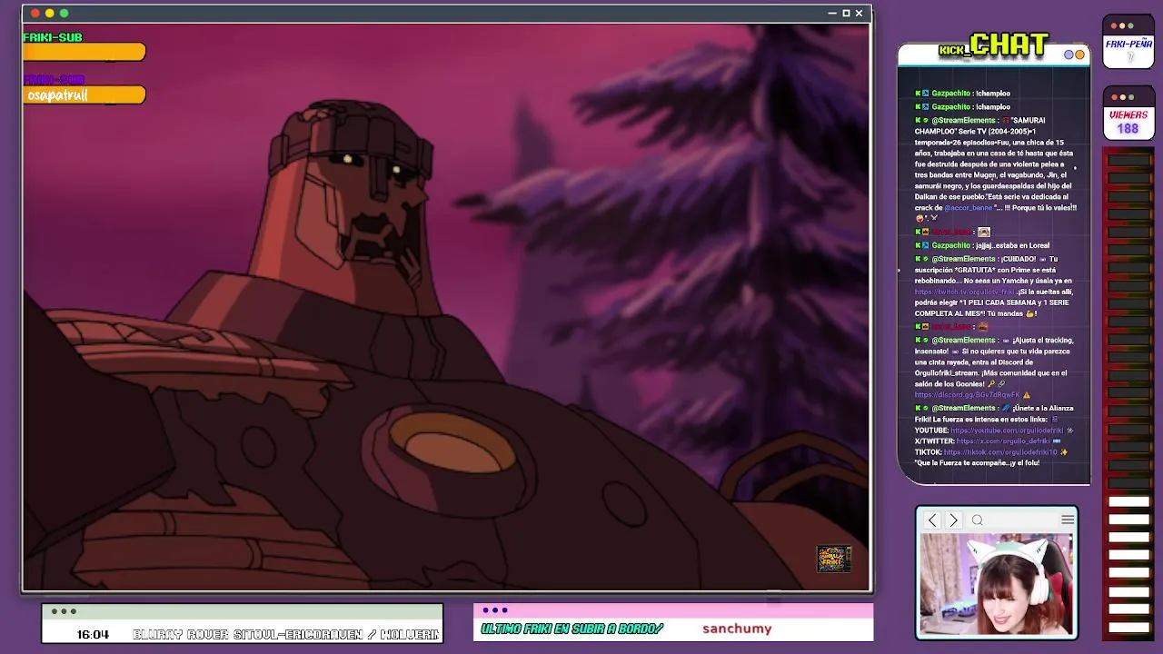Open the TikTok orgullodefriki10 link
Image resolution: width=1163 pixels, height=654 pixels.
pyautogui.click(x=999, y=451)
